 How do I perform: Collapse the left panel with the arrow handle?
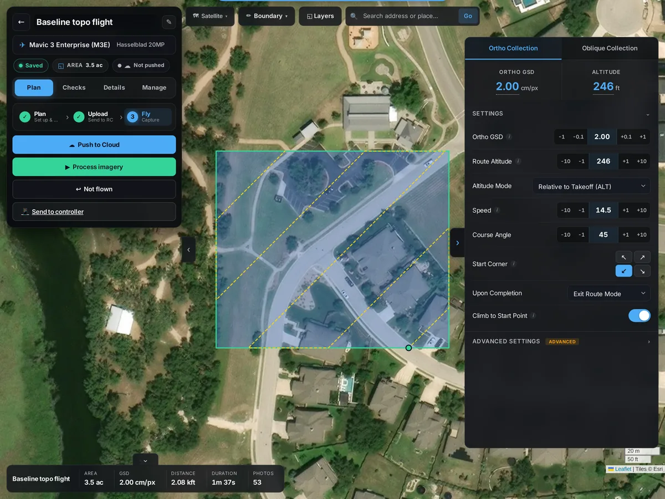coord(188,249)
